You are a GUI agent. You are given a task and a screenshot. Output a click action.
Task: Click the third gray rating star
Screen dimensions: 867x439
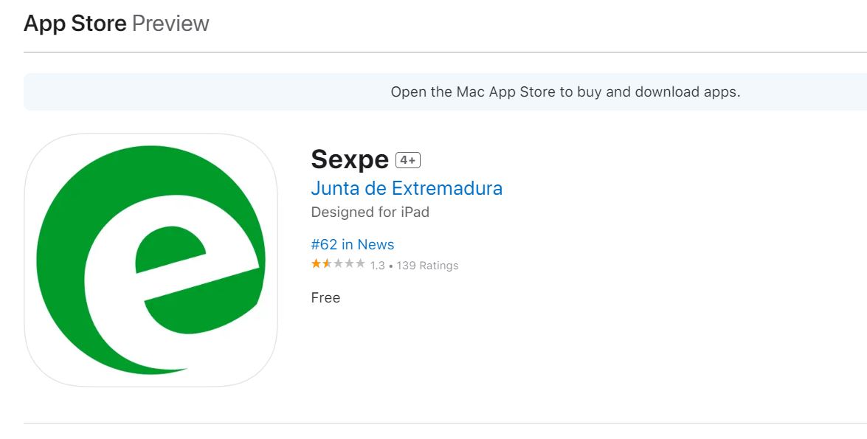pyautogui.click(x=338, y=264)
